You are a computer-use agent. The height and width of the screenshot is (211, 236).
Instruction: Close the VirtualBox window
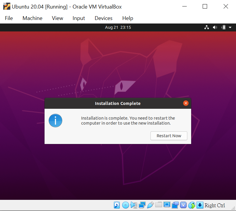pyautogui.click(x=226, y=6)
